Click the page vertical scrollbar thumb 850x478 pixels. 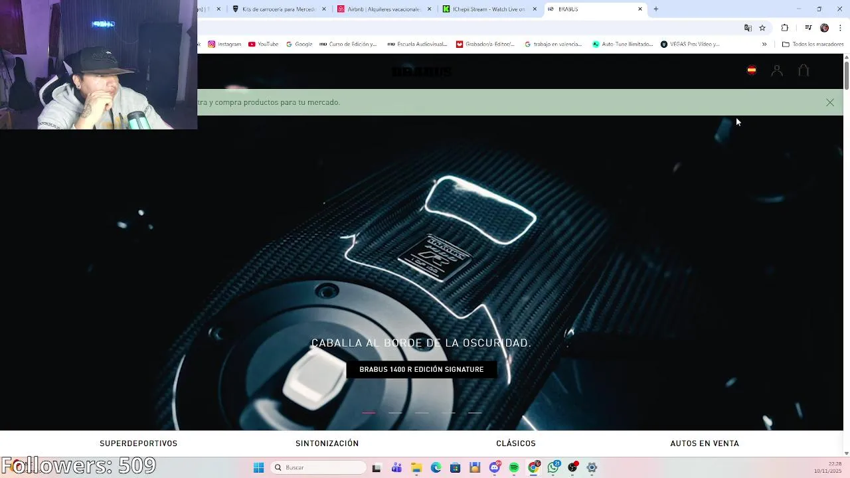point(847,74)
